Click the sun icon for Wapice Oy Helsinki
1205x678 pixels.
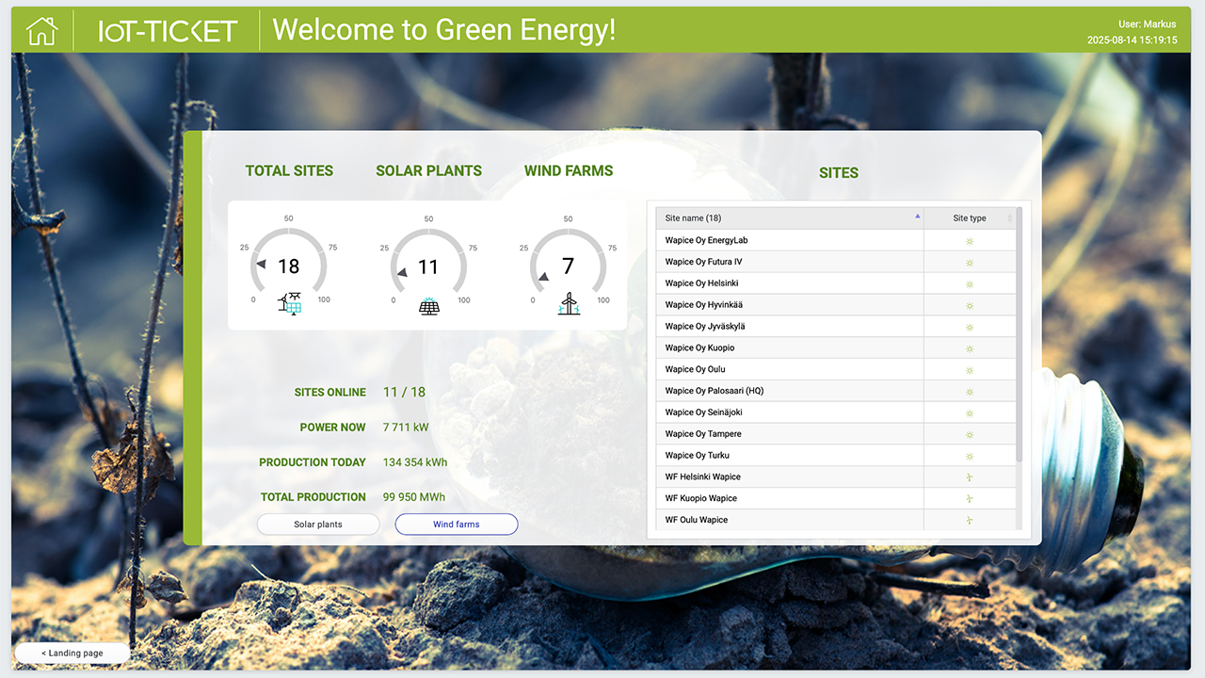point(970,284)
